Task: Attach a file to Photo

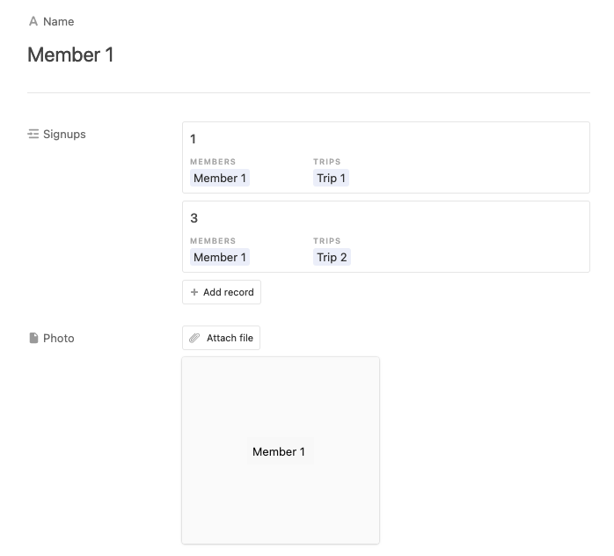Action: click(x=222, y=338)
